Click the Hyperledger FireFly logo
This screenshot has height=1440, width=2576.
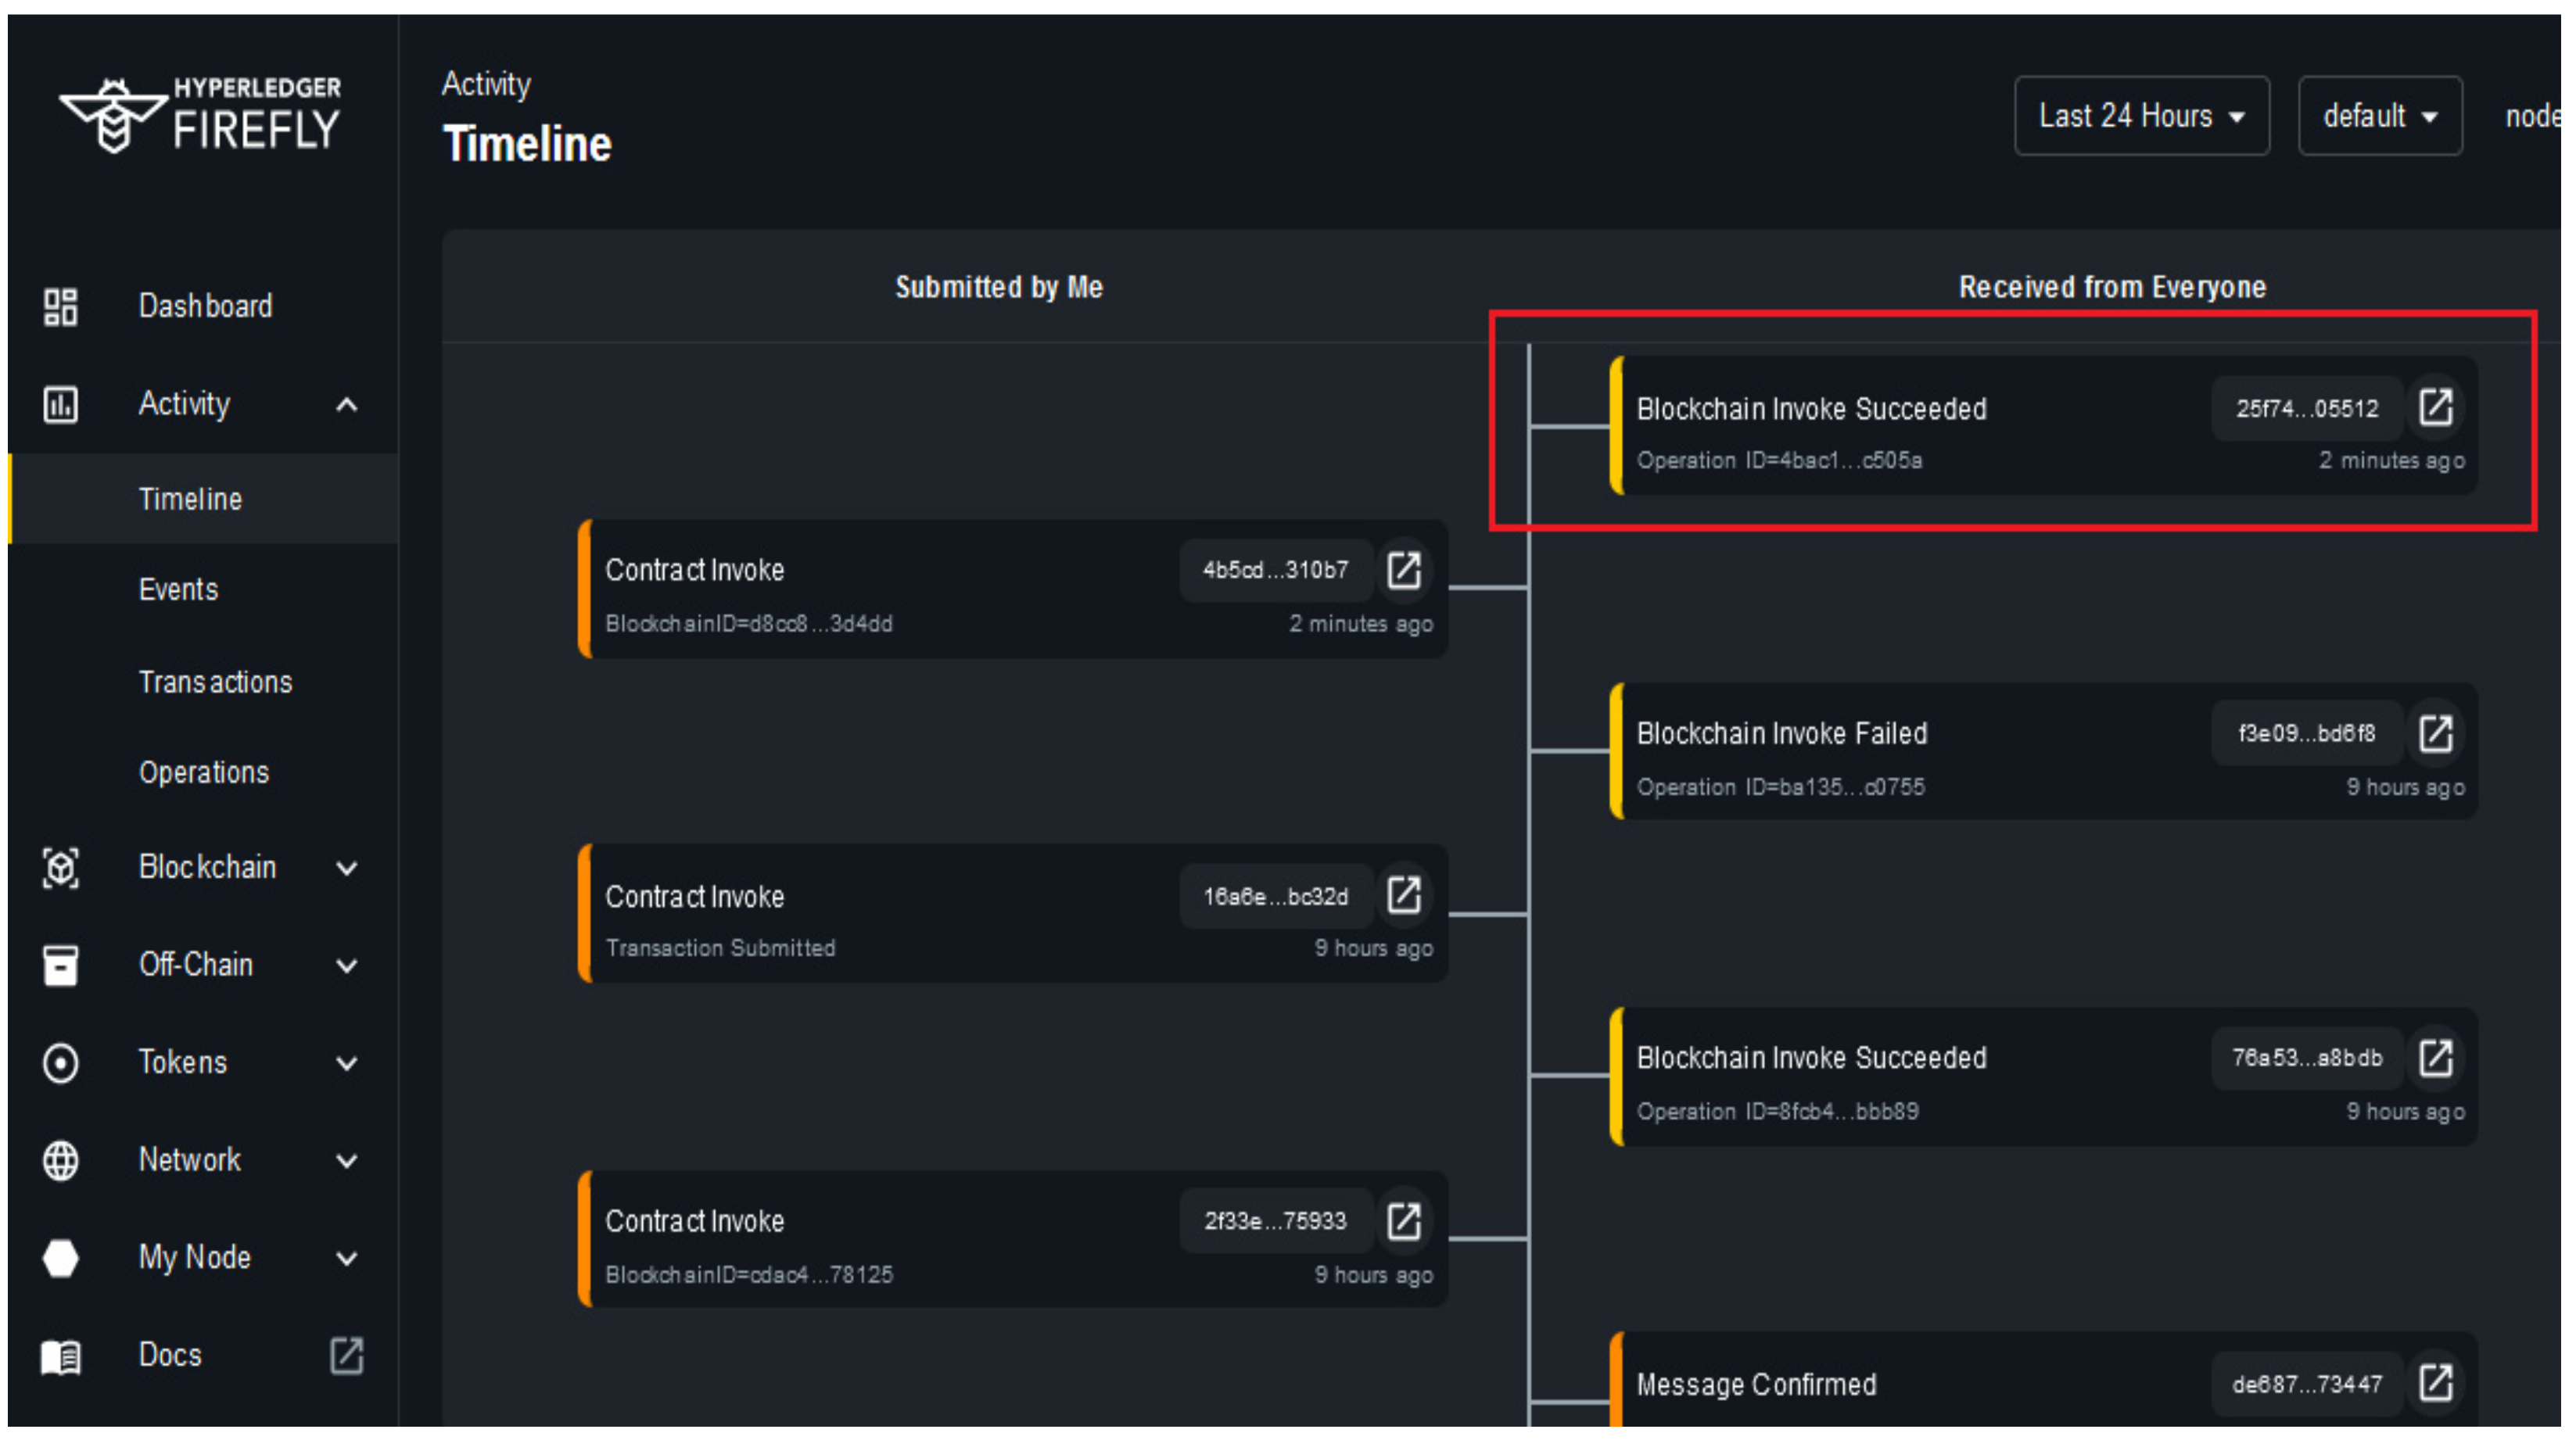[x=200, y=116]
